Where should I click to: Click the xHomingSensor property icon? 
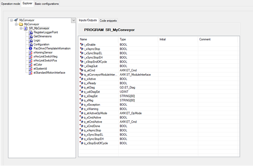(x=31, y=52)
